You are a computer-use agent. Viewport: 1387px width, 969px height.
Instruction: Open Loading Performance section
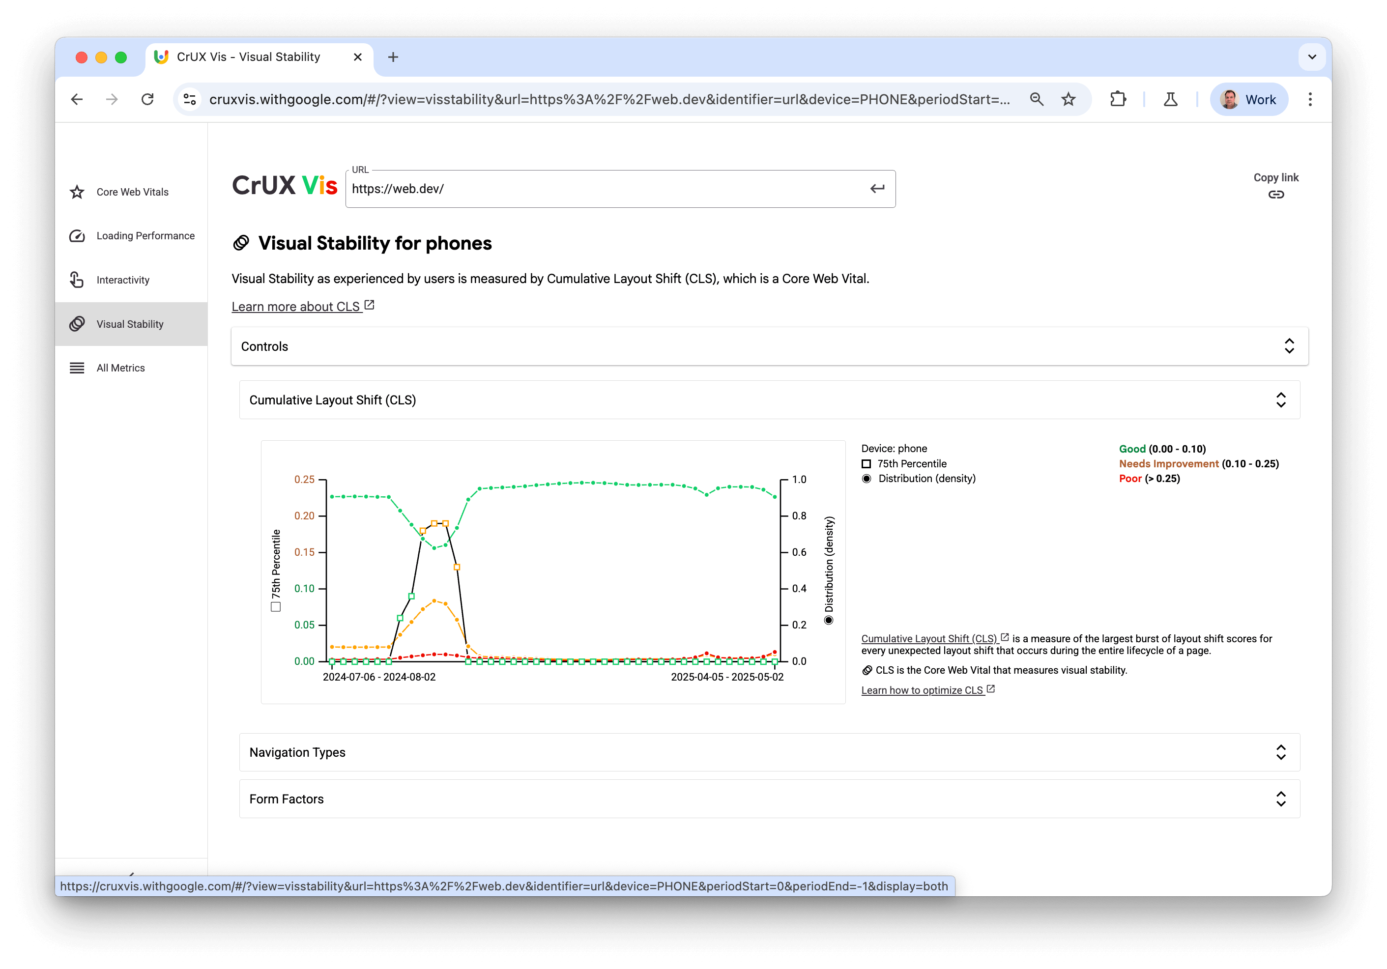(x=145, y=235)
